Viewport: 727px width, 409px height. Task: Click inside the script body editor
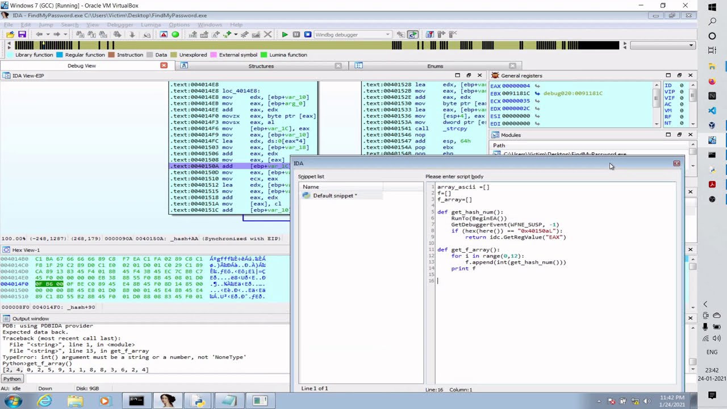[x=557, y=284]
